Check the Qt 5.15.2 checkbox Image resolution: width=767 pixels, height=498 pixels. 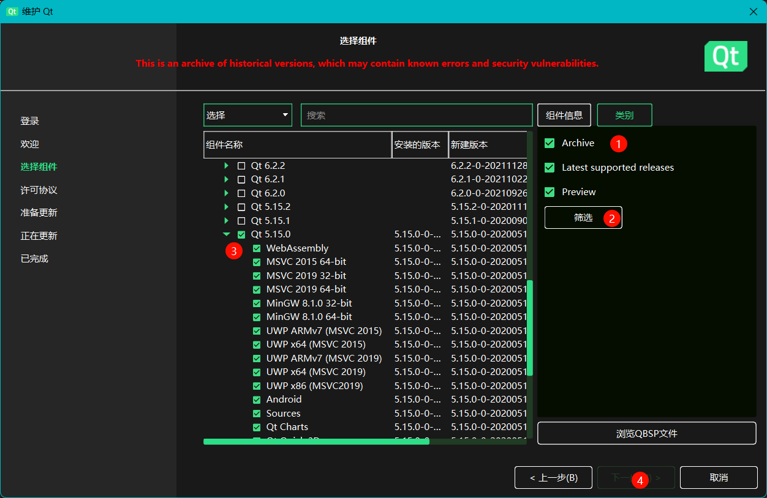241,207
